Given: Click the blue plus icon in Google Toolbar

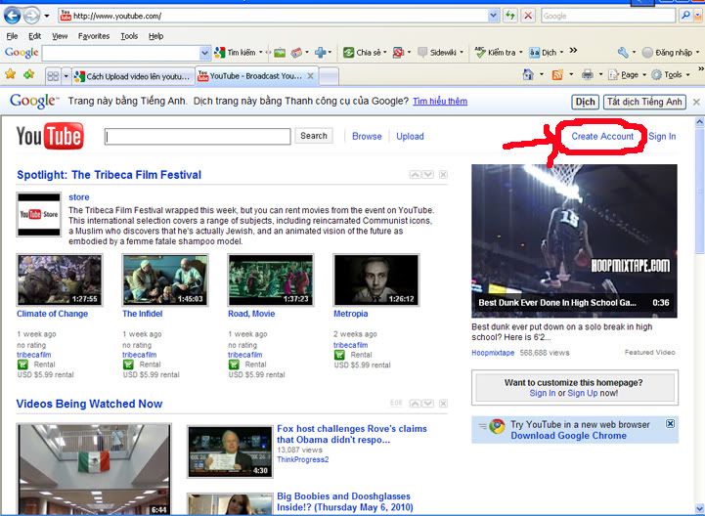Looking at the screenshot, I should tap(320, 53).
